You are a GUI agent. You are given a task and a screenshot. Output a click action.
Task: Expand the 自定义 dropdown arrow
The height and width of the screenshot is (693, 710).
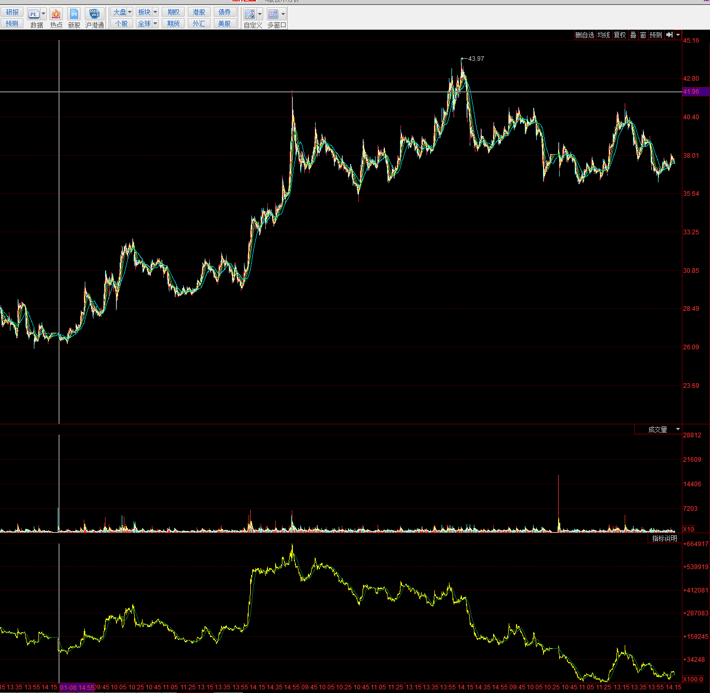coord(260,14)
